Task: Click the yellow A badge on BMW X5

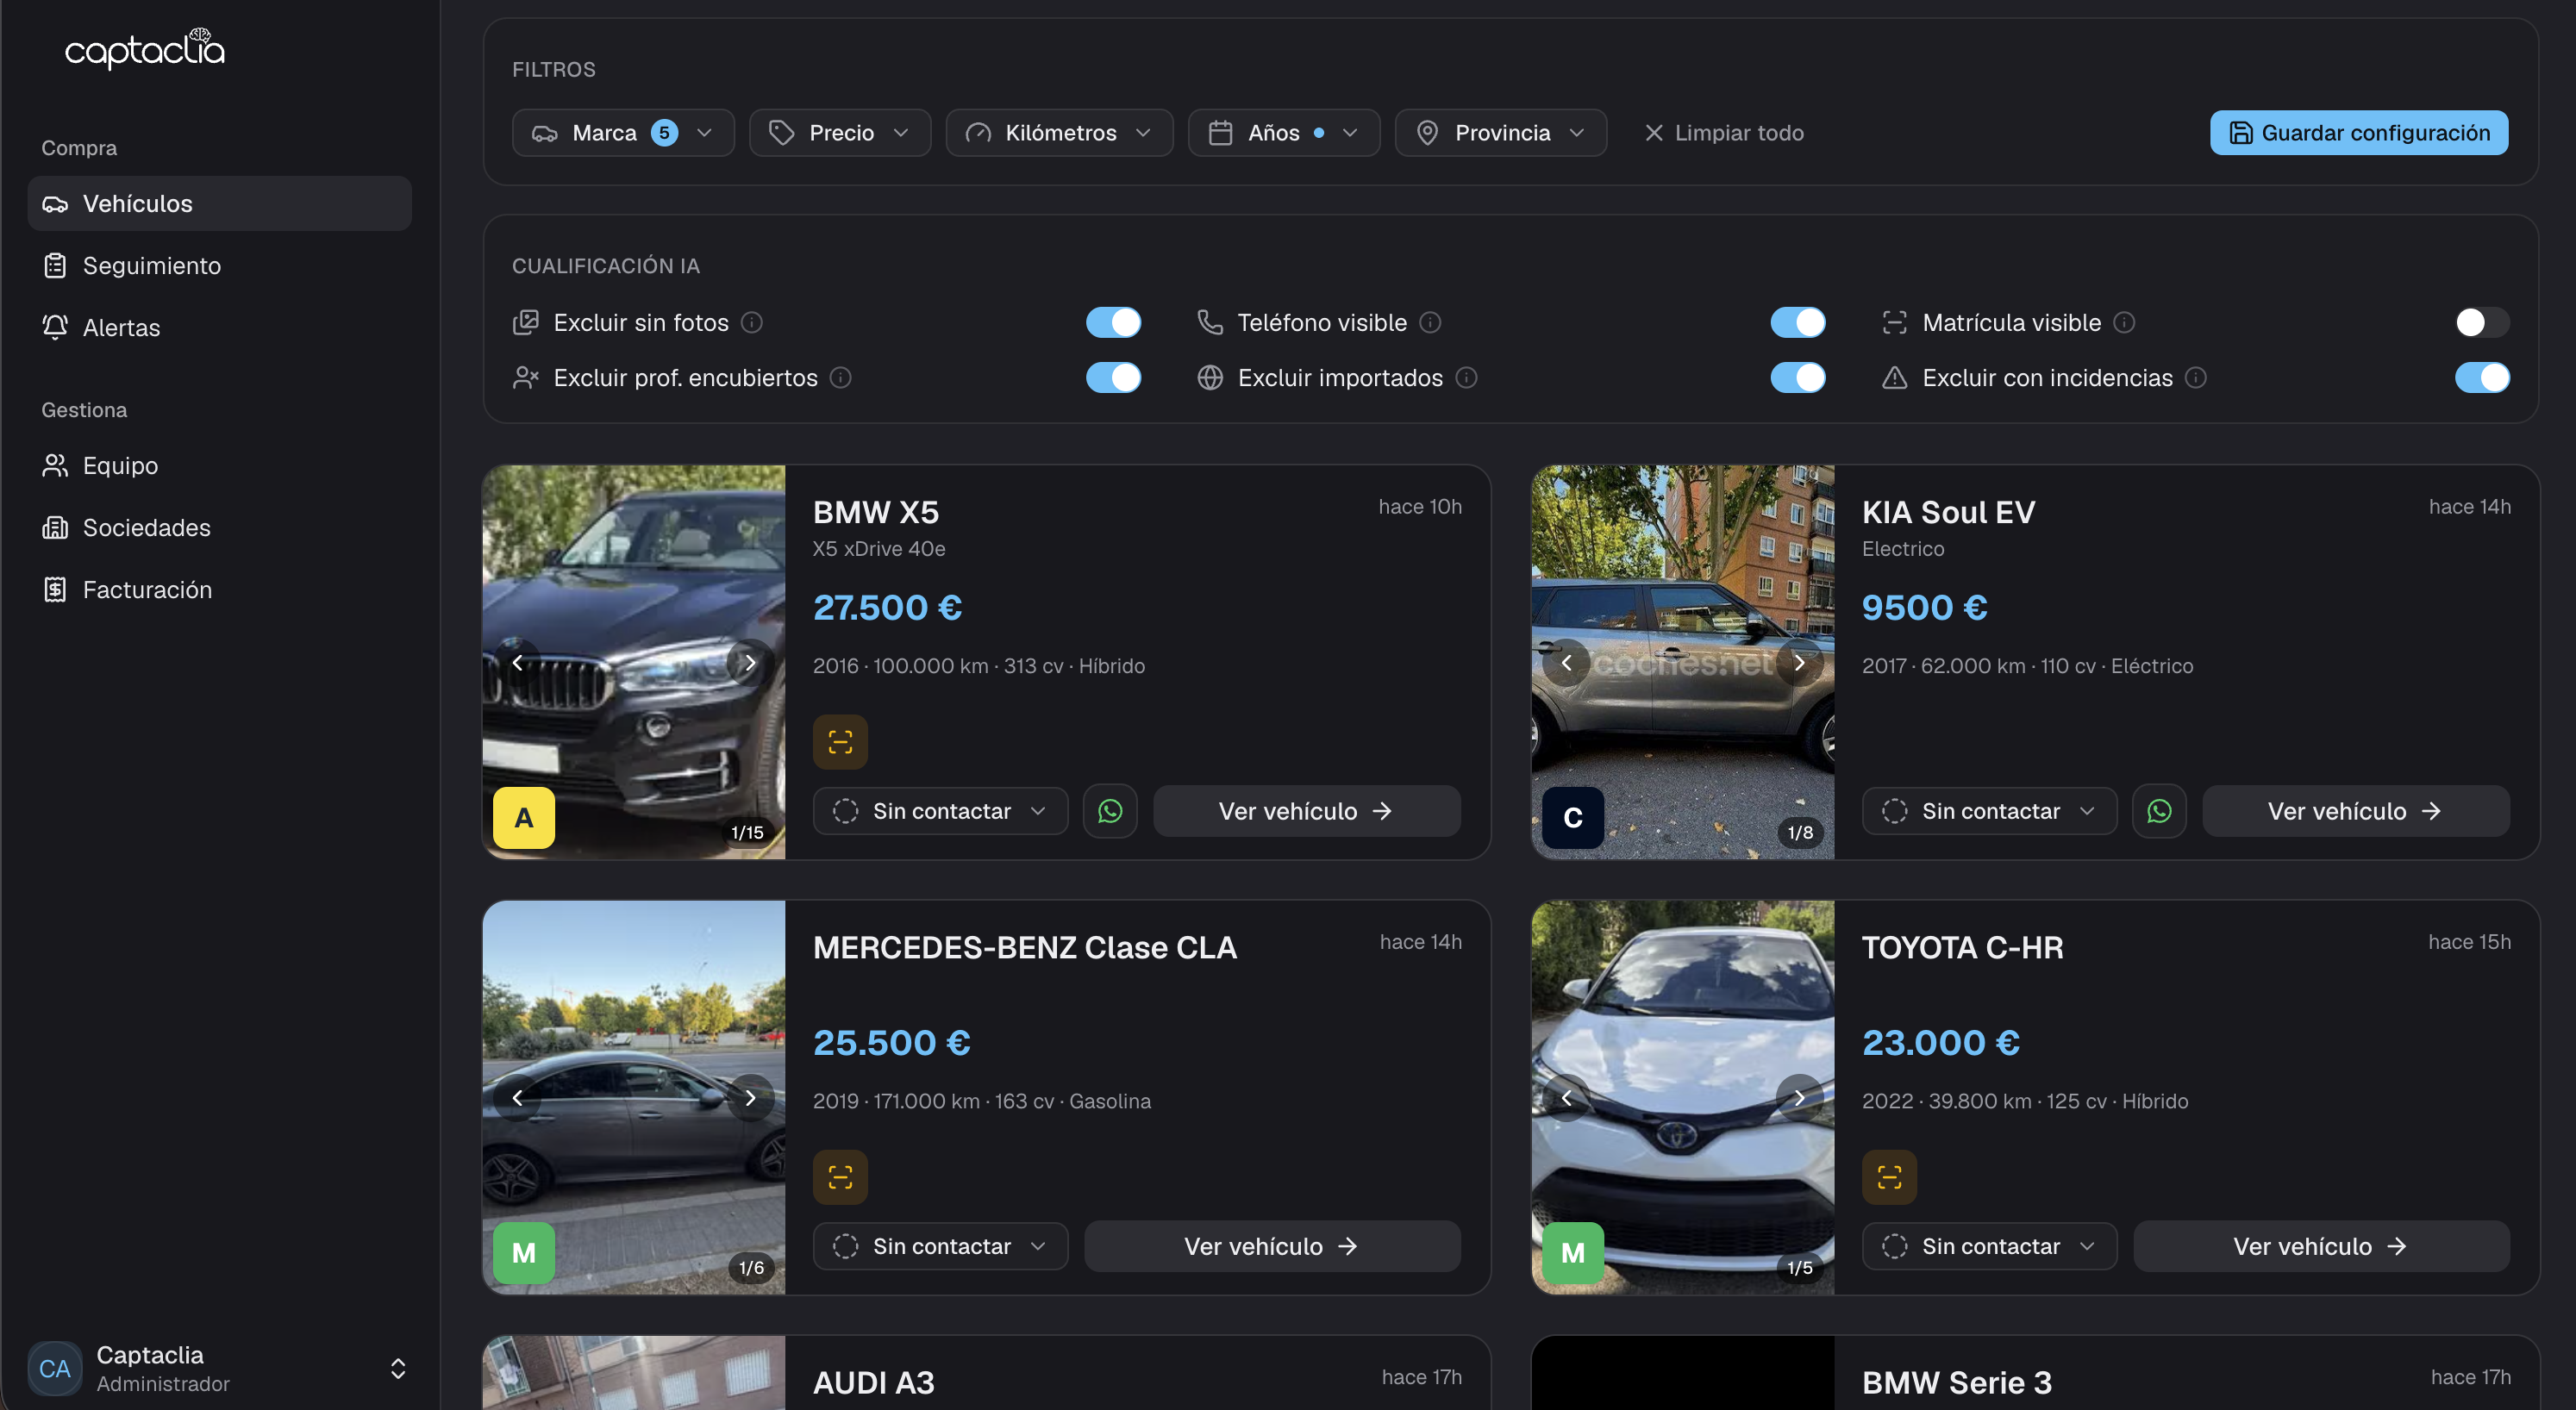Action: pyautogui.click(x=524, y=818)
